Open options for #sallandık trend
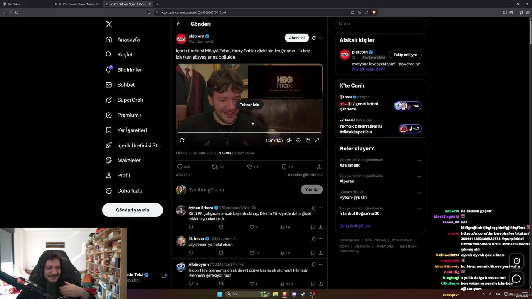Image resolution: width=532 pixels, height=299 pixels. 419,161
